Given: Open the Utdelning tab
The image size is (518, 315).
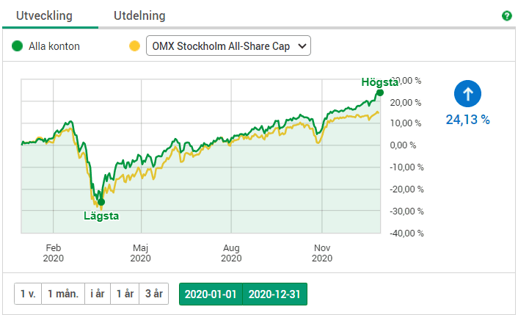Looking at the screenshot, I should (139, 15).
